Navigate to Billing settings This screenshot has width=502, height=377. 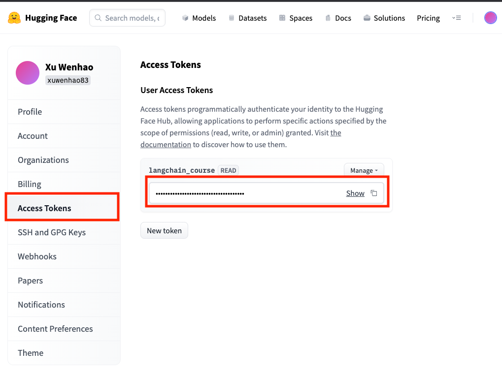click(x=30, y=184)
